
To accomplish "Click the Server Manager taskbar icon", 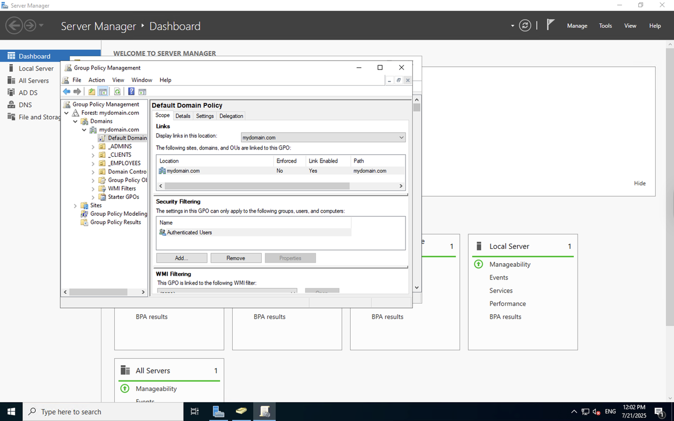I will point(219,412).
